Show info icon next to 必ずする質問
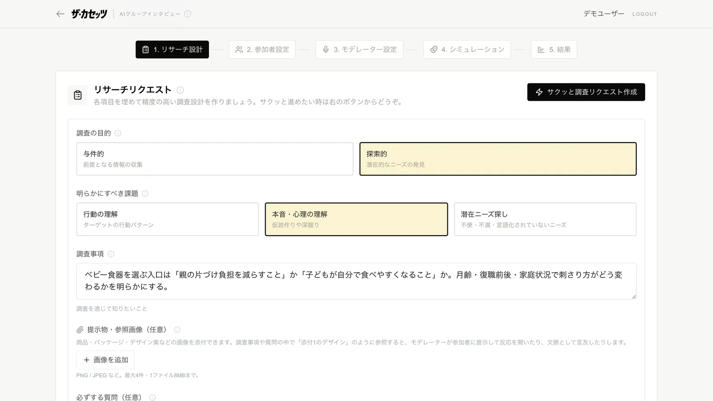Image resolution: width=713 pixels, height=401 pixels. click(x=152, y=397)
